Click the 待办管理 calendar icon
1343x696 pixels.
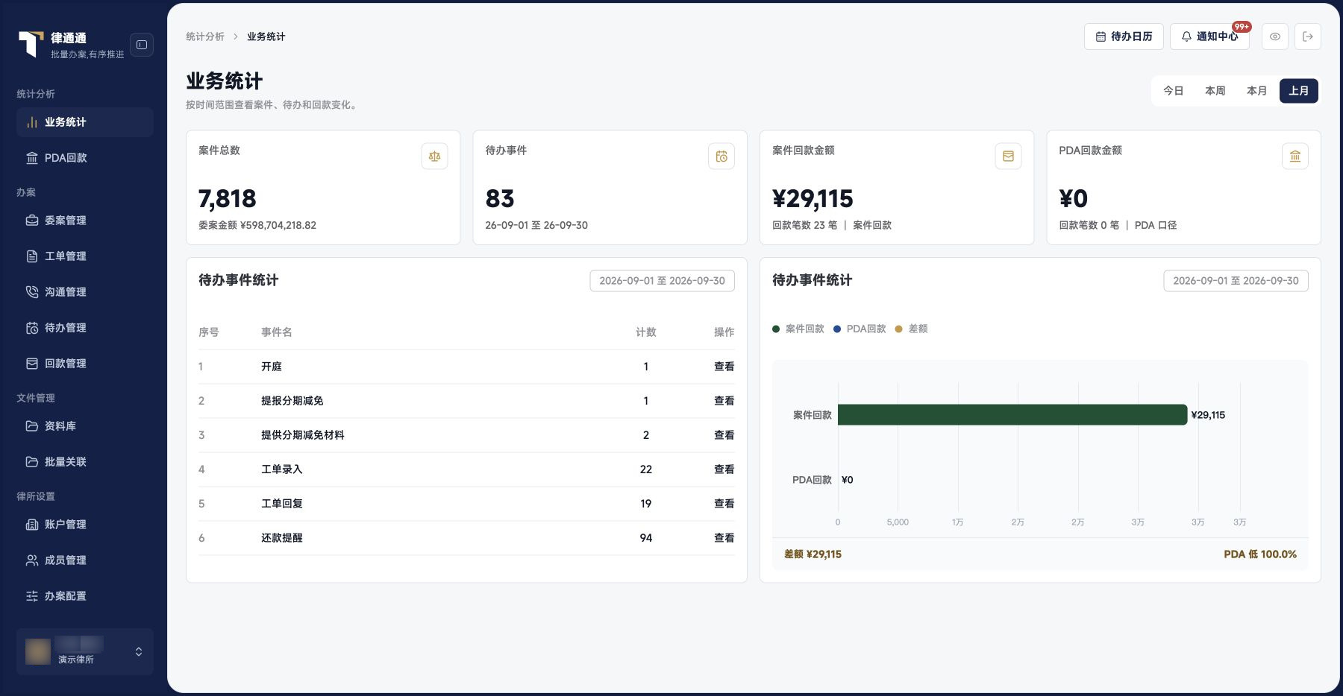(x=32, y=328)
